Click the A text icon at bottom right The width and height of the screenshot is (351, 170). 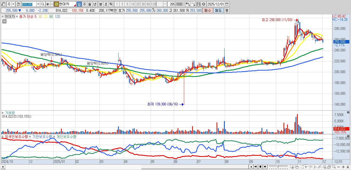(x=348, y=167)
